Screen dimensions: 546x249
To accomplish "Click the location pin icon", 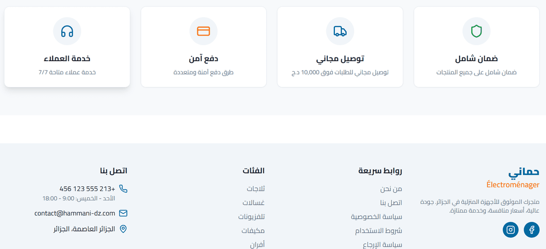I will 123,229.
